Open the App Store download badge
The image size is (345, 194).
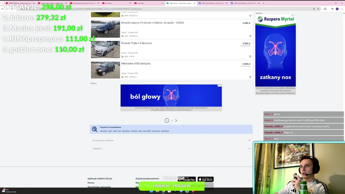click(x=206, y=179)
